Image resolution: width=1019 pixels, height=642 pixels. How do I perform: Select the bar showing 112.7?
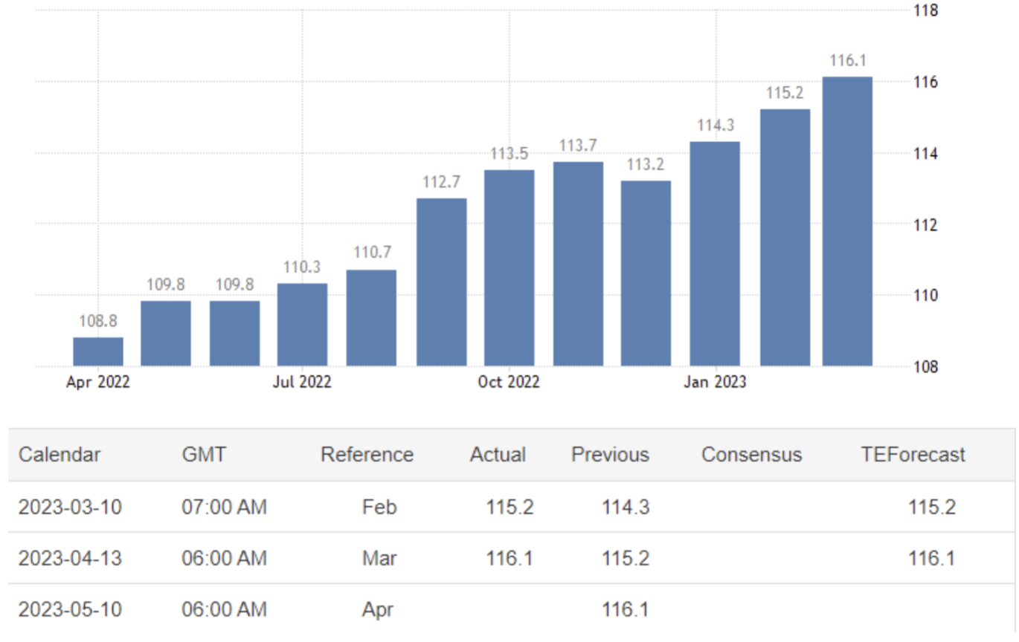441,282
